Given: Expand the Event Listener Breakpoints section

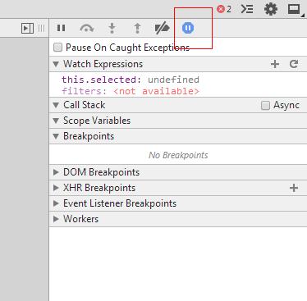Looking at the screenshot, I should (x=56, y=203).
